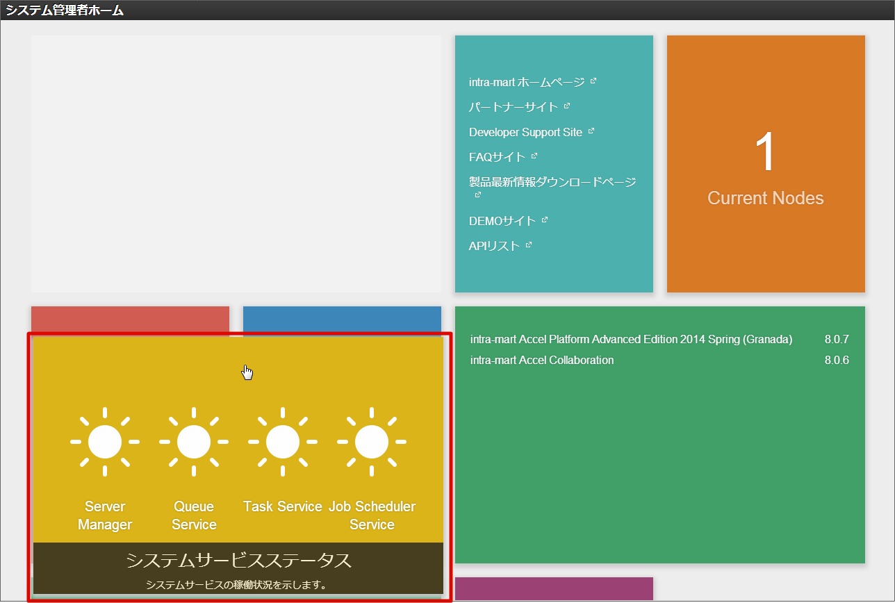Viewport: 895px width, 603px height.
Task: Click the Server Manager sun status icon
Action: (x=105, y=442)
